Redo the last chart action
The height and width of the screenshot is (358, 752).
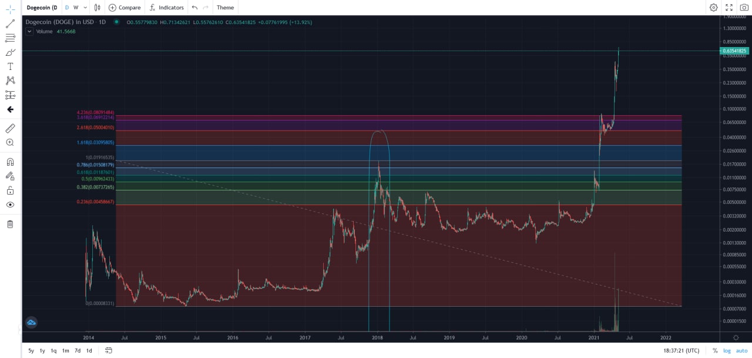[205, 8]
